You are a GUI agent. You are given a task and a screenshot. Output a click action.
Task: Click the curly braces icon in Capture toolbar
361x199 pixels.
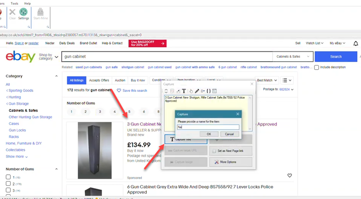tap(208, 91)
